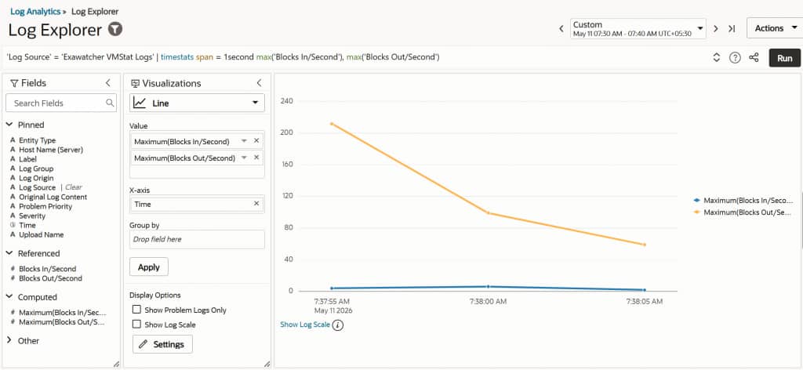The width and height of the screenshot is (803, 370).
Task: Navigate to Log Analytics breadcrumb
Action: tap(35, 11)
